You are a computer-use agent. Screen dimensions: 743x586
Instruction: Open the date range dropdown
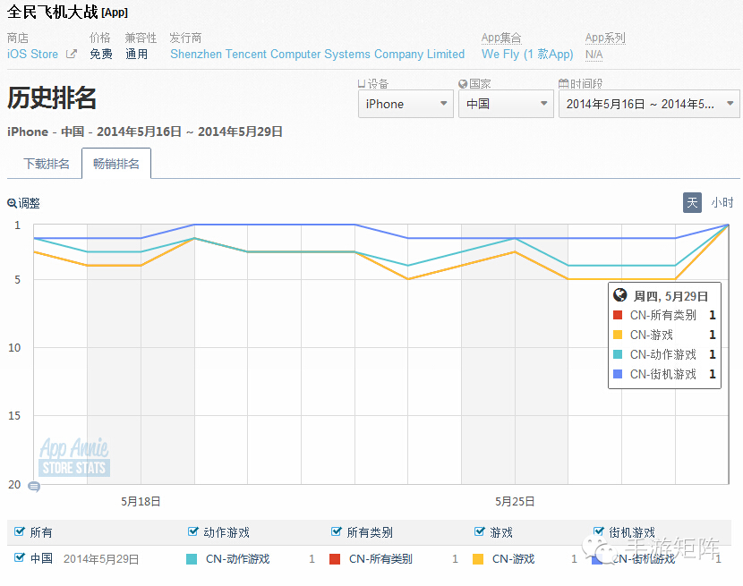point(649,104)
